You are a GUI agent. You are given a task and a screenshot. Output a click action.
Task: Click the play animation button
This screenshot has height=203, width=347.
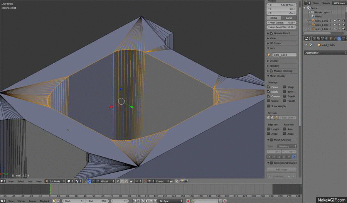(x=147, y=201)
